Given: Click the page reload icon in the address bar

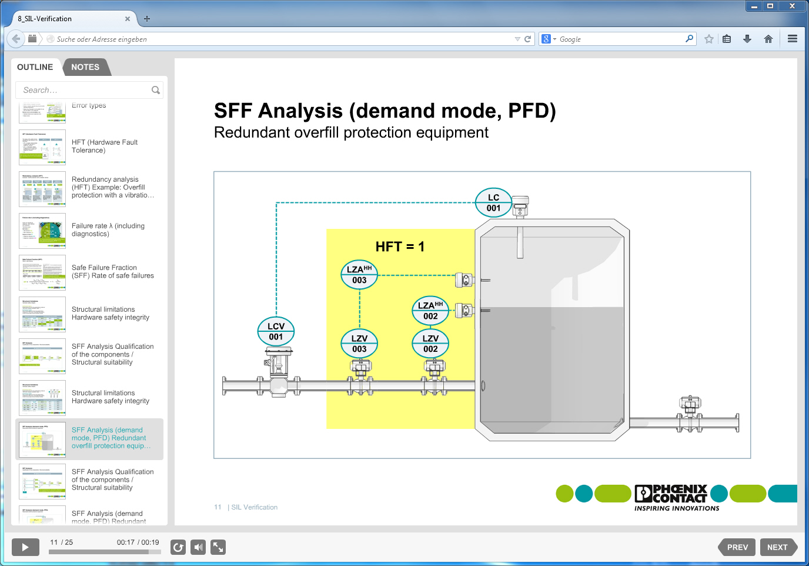Looking at the screenshot, I should click(x=527, y=39).
